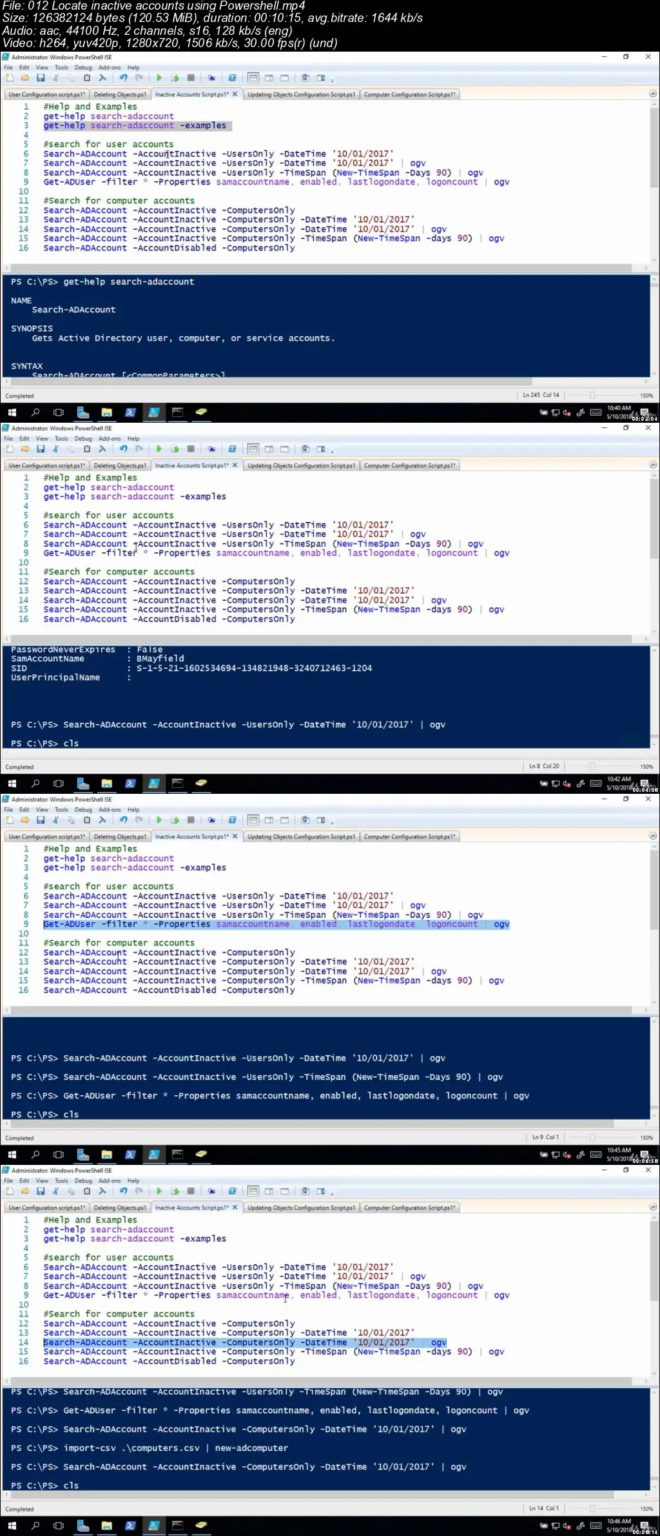Click selected line 14 ComputersOnly DateTime command
The height and width of the screenshot is (1536, 660).
click(x=245, y=1342)
